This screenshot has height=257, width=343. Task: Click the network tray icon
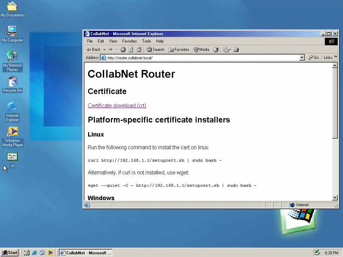(318, 253)
